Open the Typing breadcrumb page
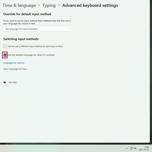Screen dimensions: 152x152 (49, 5)
